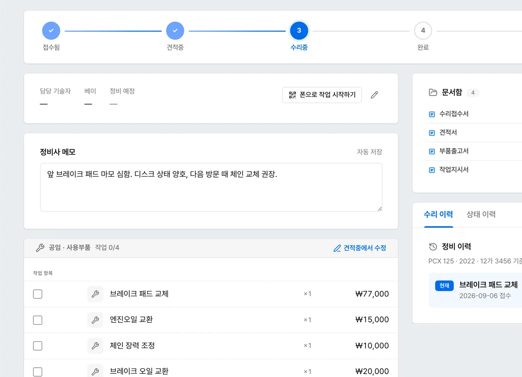Viewport: 522px width, 377px height.
Task: Click the 견적중 step checkmark circle
Action: (x=175, y=31)
